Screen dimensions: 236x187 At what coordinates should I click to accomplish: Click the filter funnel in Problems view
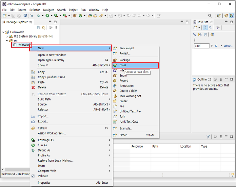[208, 137]
